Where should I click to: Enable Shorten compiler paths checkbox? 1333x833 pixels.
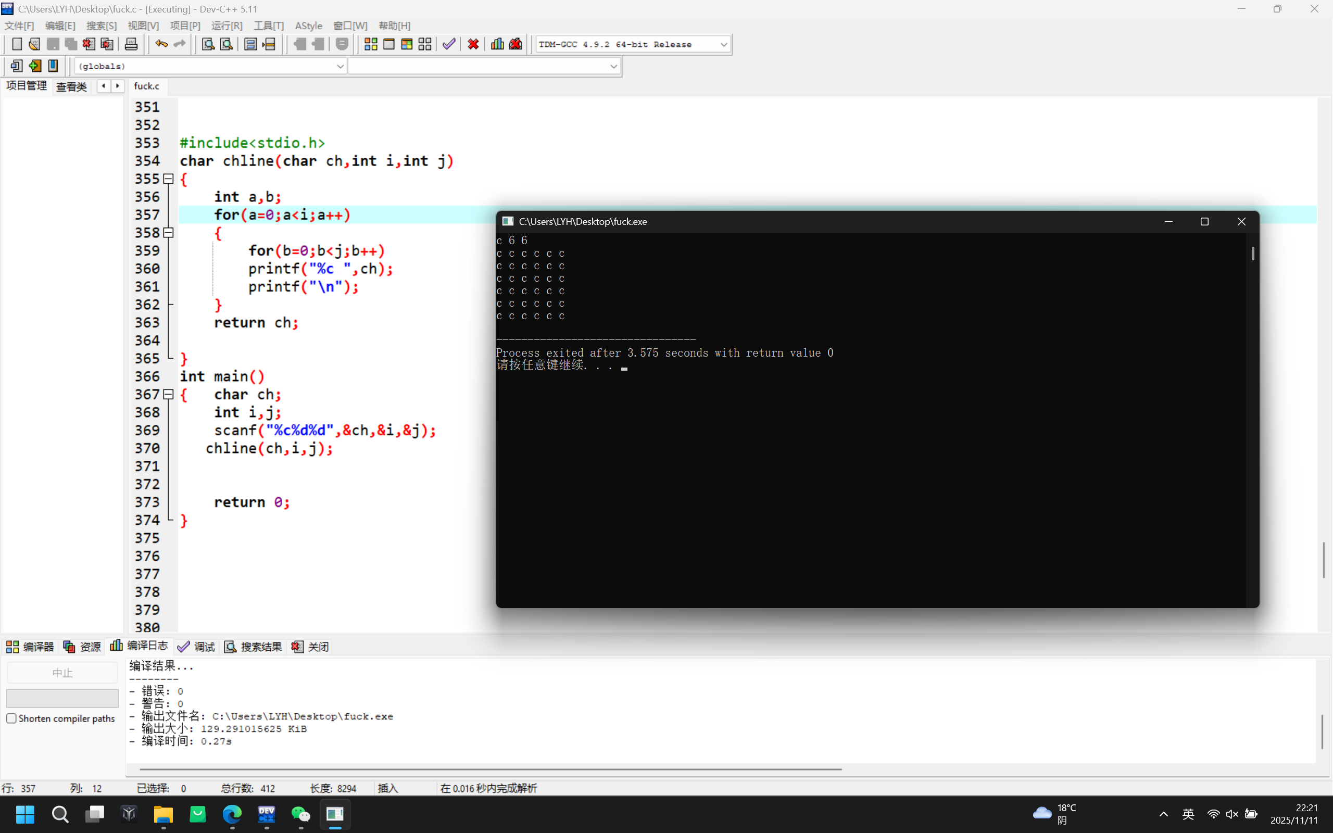11,718
